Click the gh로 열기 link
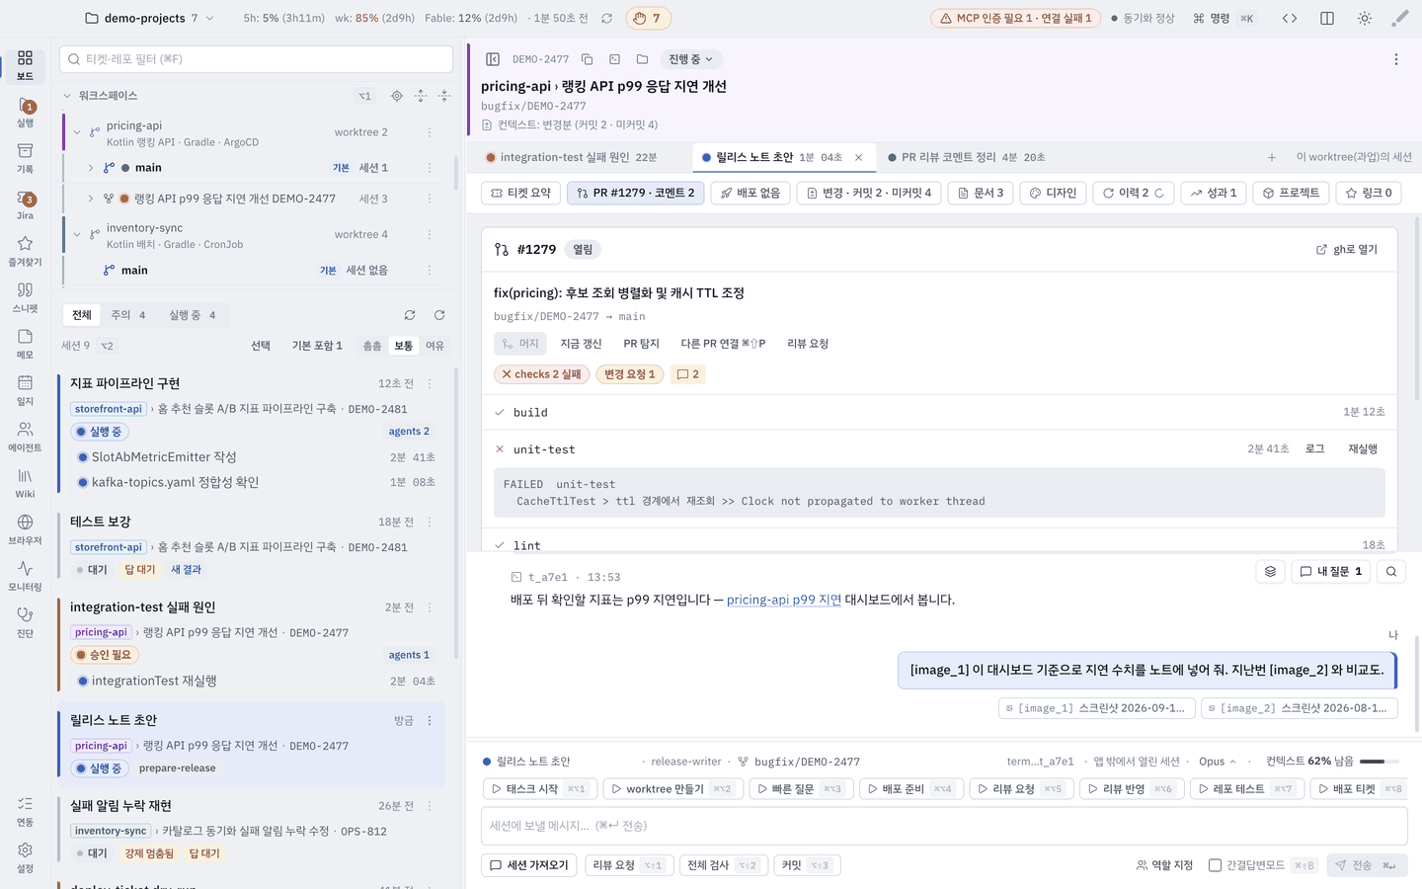 1347,250
